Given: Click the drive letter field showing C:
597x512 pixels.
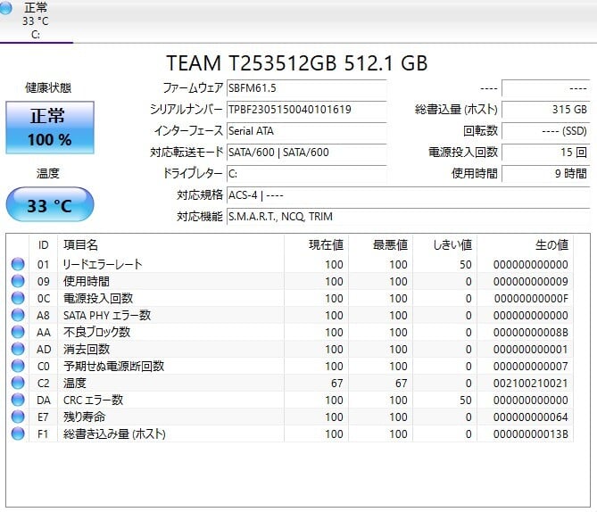Looking at the screenshot, I should (x=306, y=174).
